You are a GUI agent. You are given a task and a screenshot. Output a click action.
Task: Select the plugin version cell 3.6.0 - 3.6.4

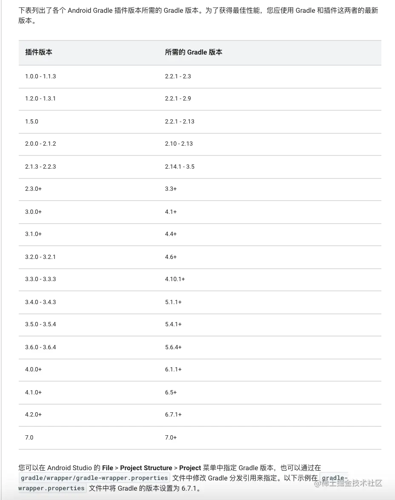tap(40, 347)
